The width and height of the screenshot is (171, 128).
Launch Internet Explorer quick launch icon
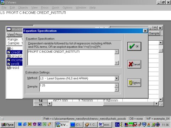[25, 124]
